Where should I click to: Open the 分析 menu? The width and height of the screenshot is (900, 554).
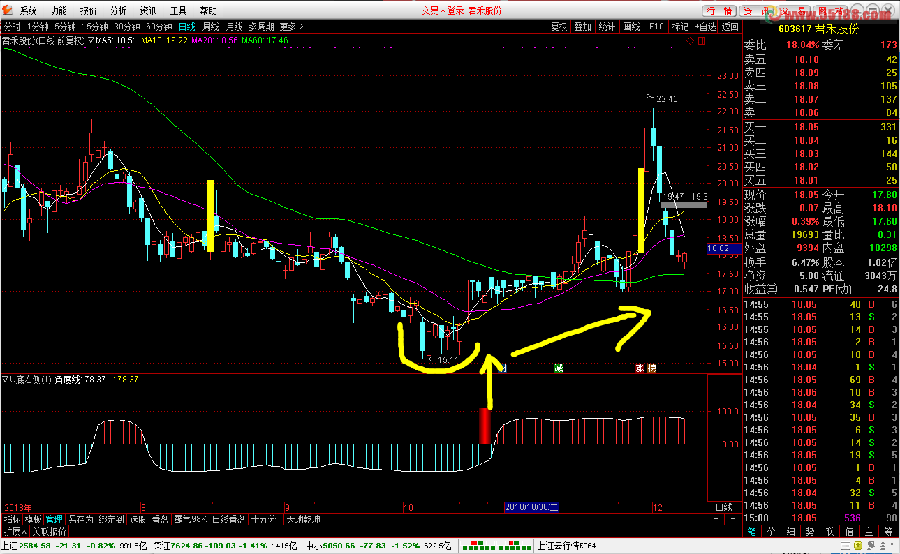coord(119,10)
